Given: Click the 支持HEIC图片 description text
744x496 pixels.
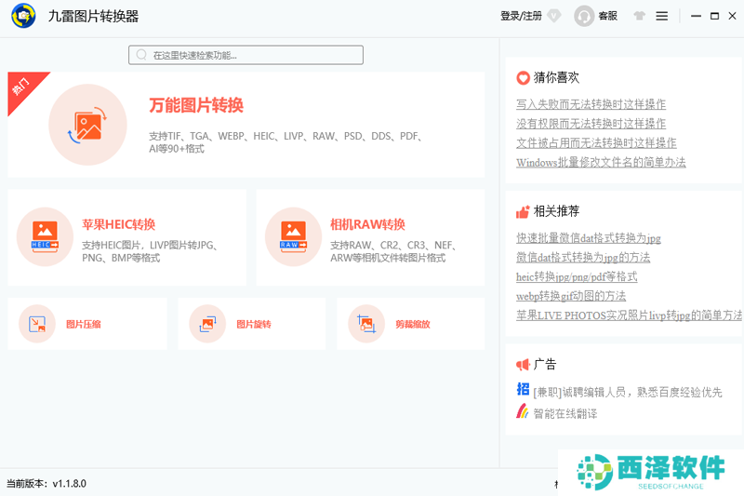Looking at the screenshot, I should click(x=150, y=251).
